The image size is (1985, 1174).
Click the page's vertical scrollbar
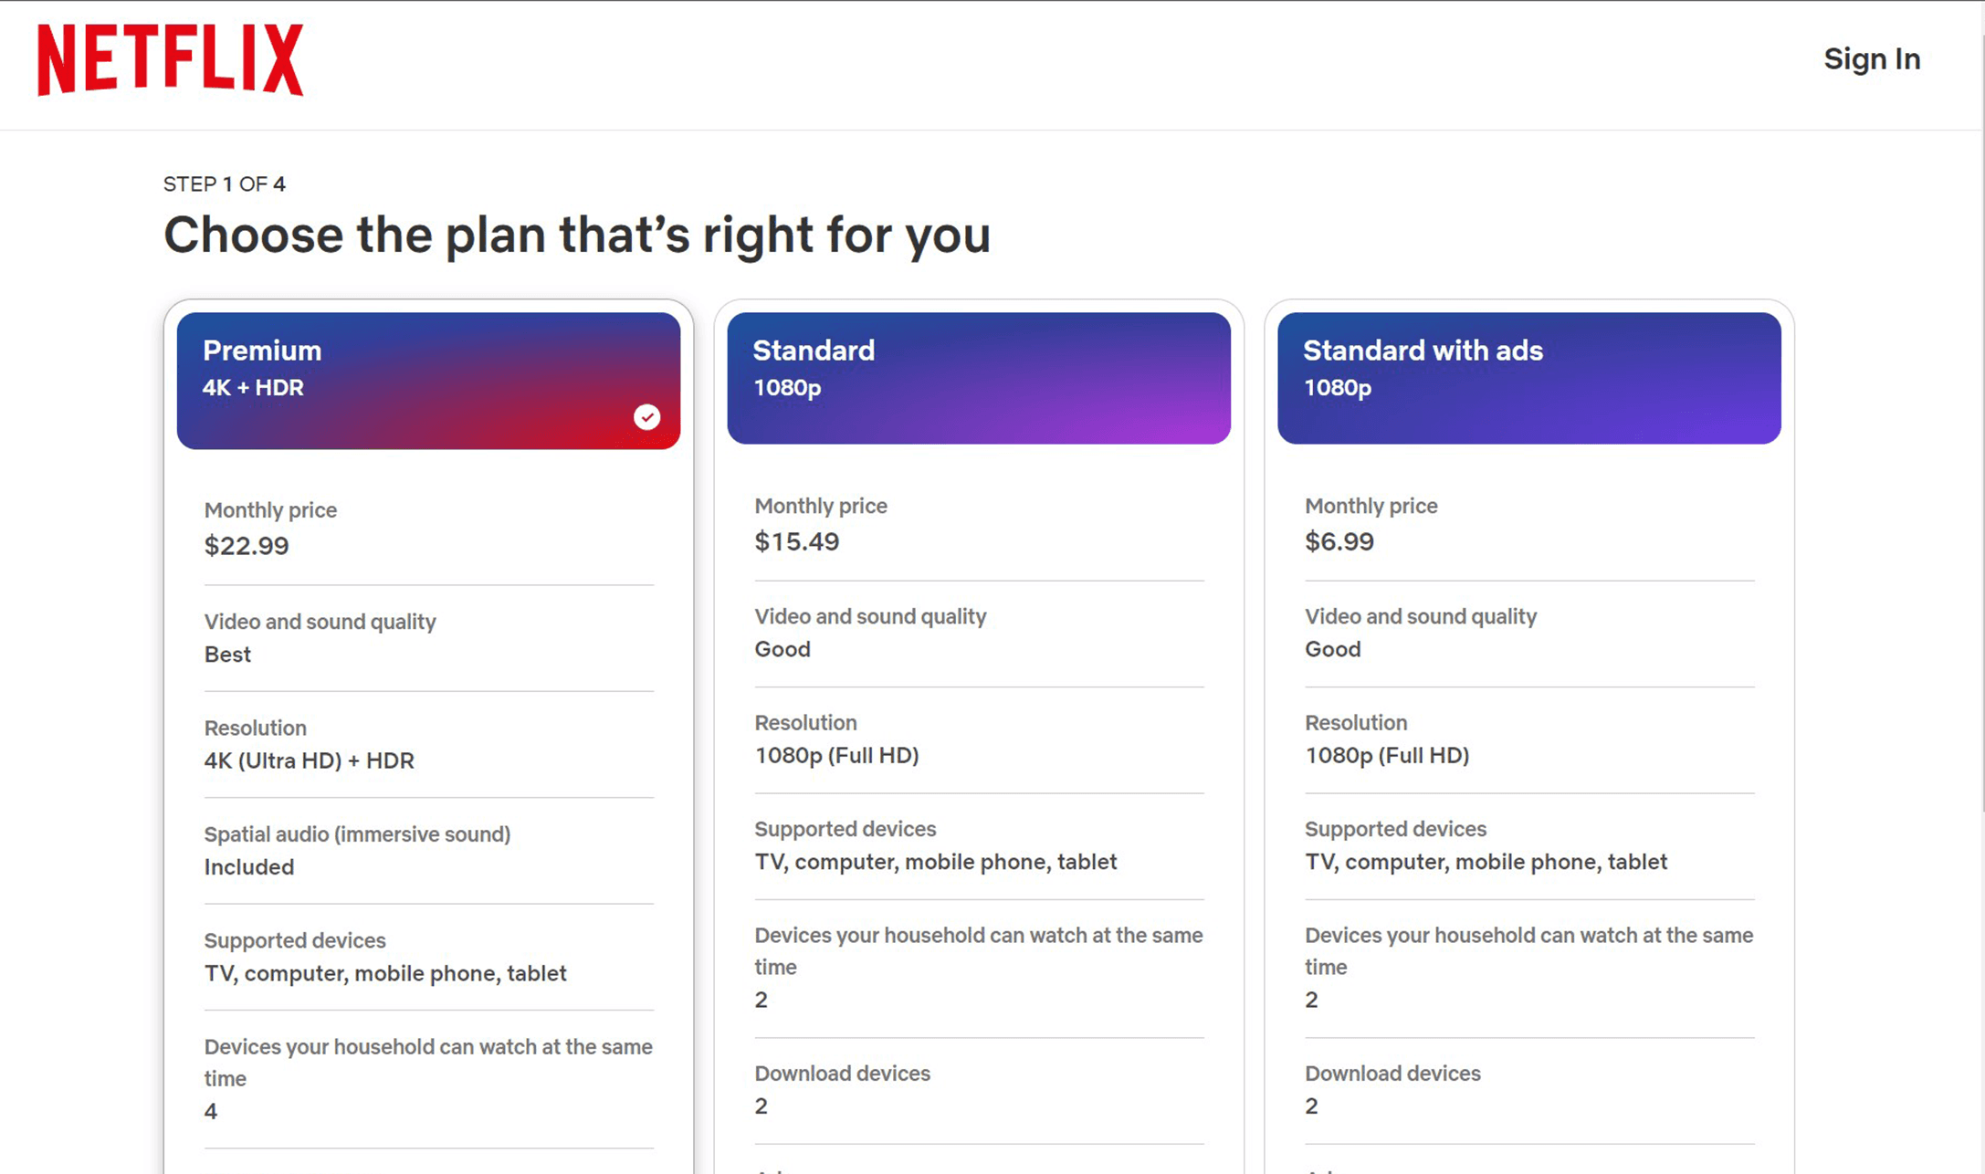tap(1981, 411)
